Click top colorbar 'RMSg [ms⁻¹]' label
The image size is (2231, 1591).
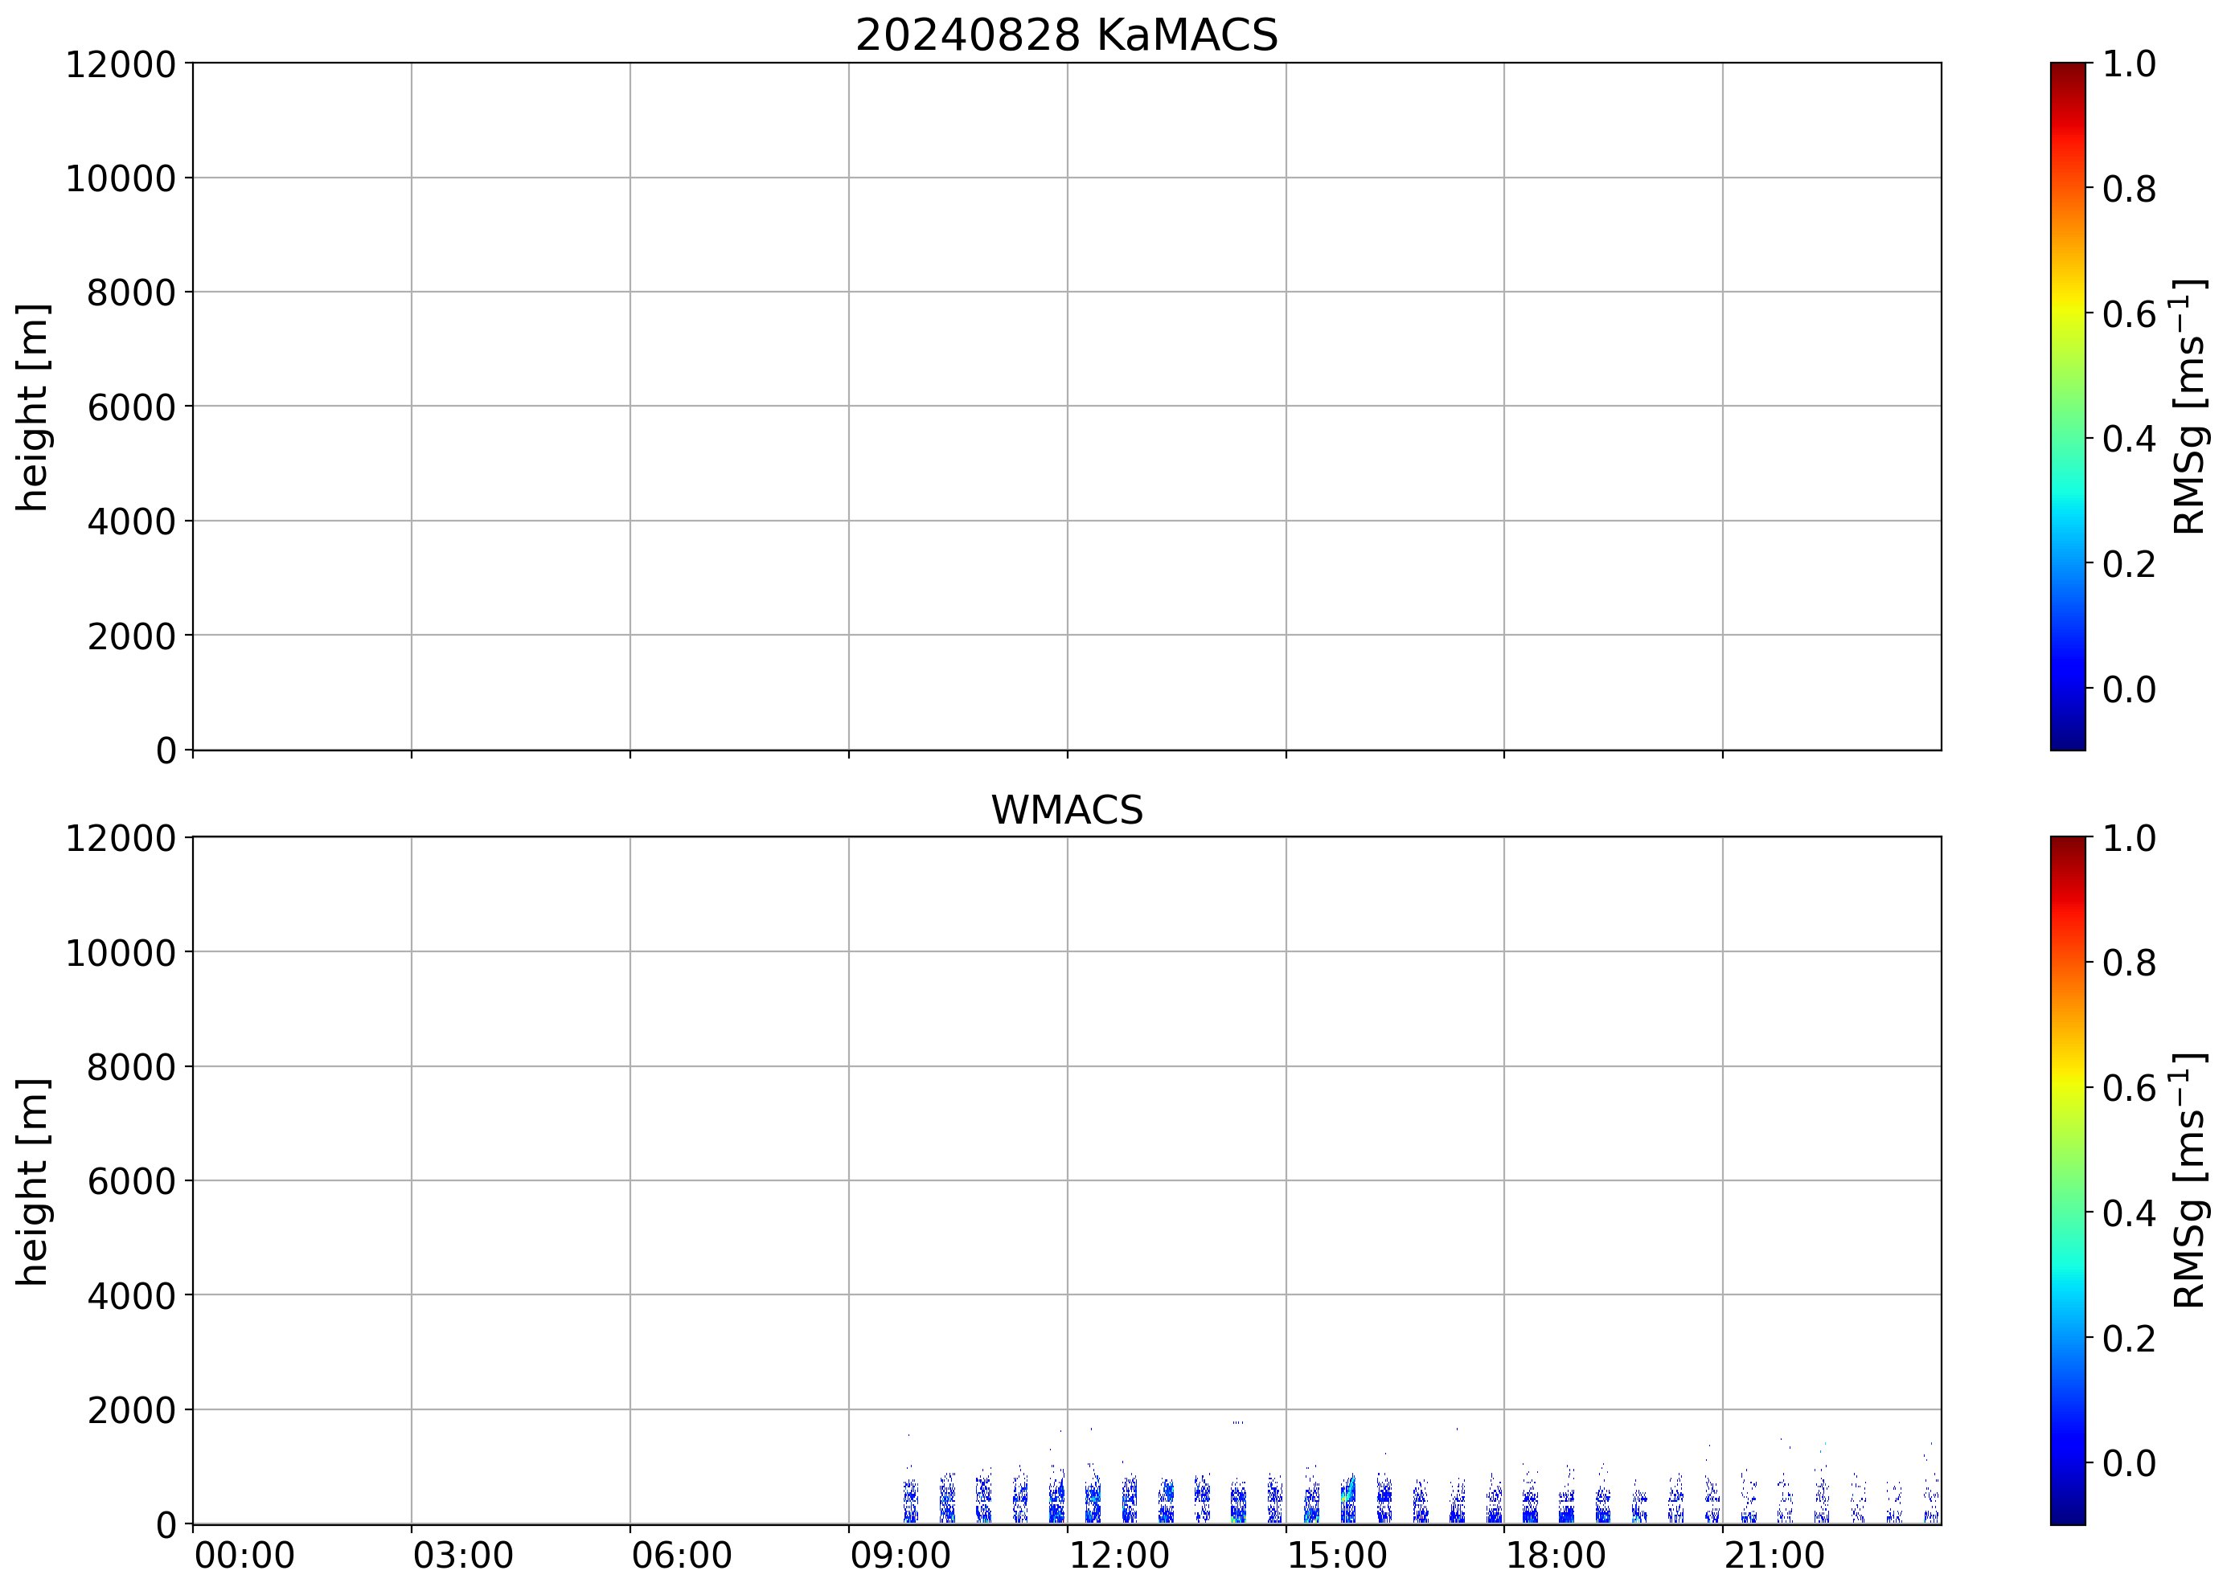[x=2189, y=407]
